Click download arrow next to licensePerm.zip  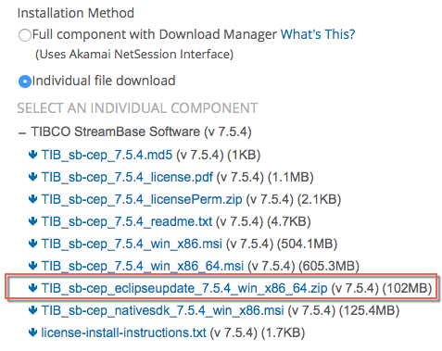click(x=32, y=199)
